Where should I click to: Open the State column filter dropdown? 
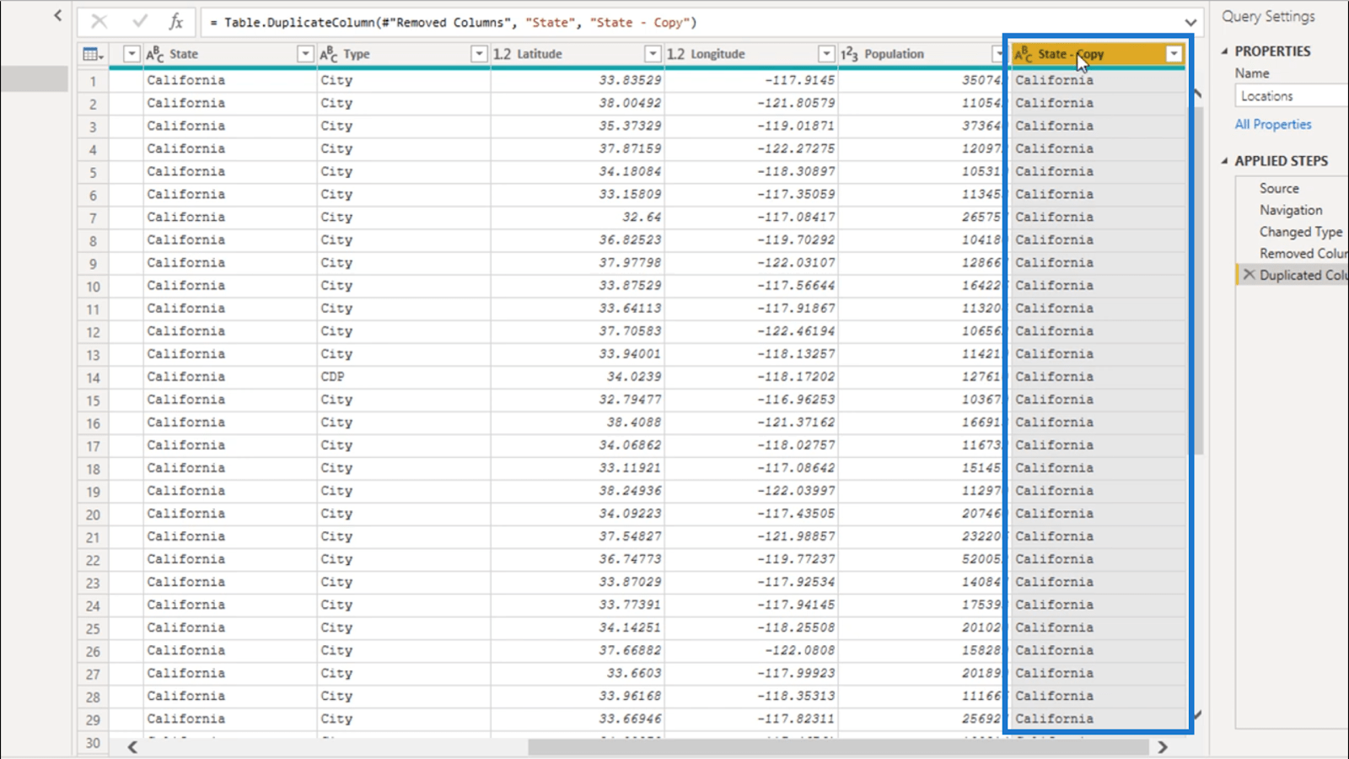coord(305,54)
